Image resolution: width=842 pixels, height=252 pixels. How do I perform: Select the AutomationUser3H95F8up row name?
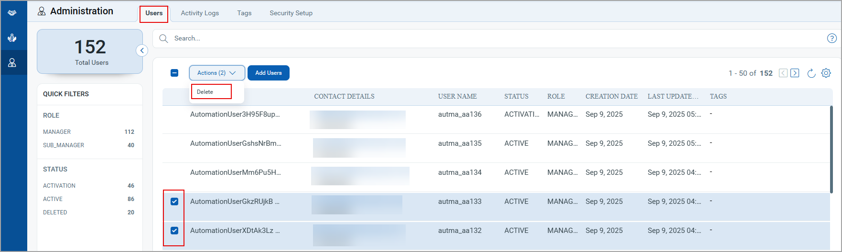click(235, 114)
